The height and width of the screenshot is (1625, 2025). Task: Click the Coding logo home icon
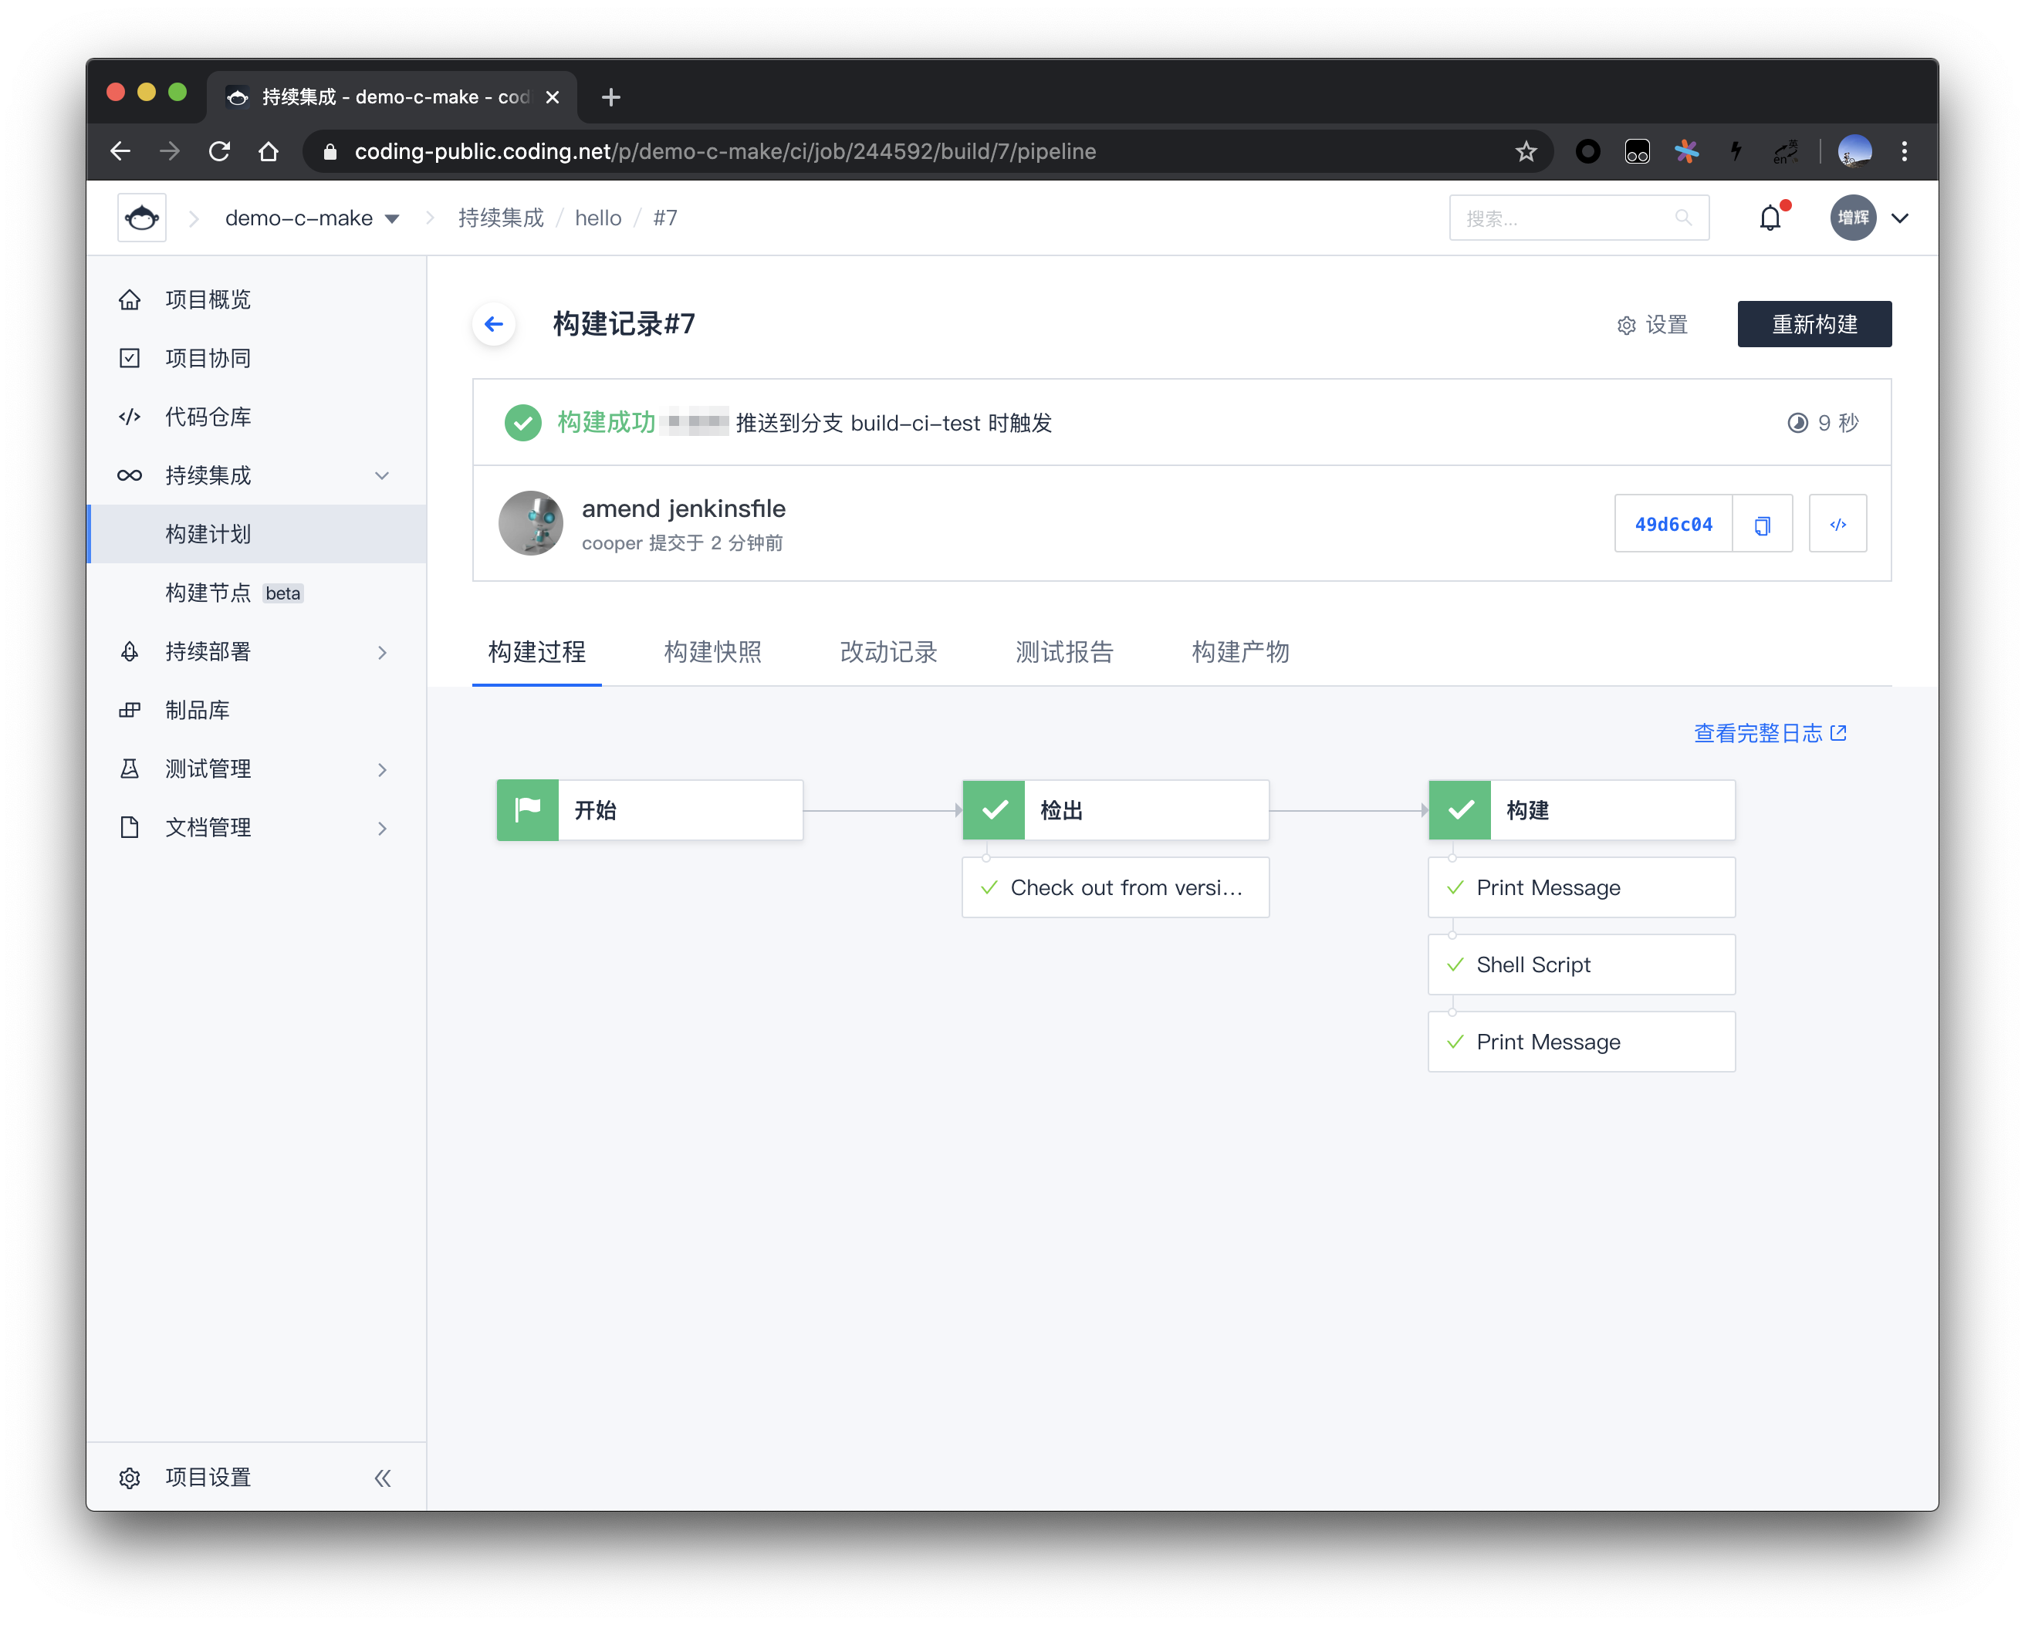point(142,218)
